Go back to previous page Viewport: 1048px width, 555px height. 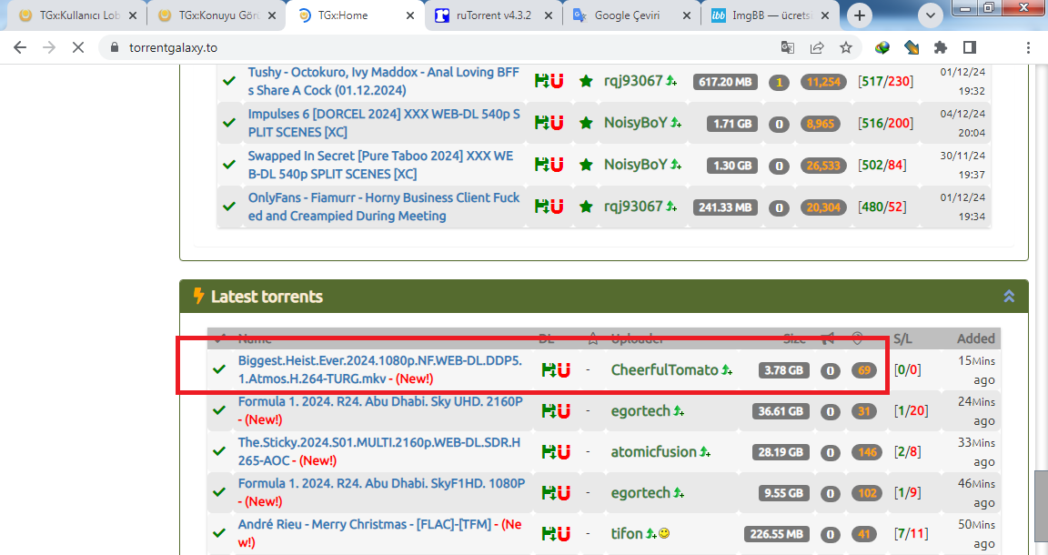point(20,47)
